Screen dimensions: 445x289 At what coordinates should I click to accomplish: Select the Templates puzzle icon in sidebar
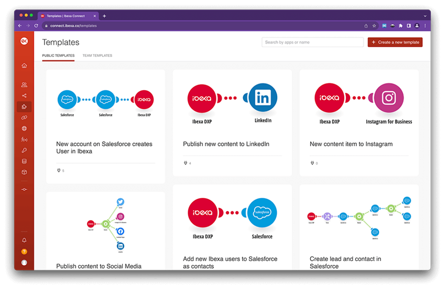[x=24, y=107]
